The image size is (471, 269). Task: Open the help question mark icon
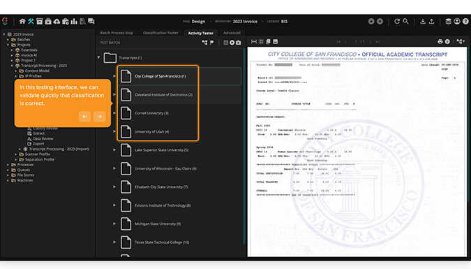click(x=465, y=22)
